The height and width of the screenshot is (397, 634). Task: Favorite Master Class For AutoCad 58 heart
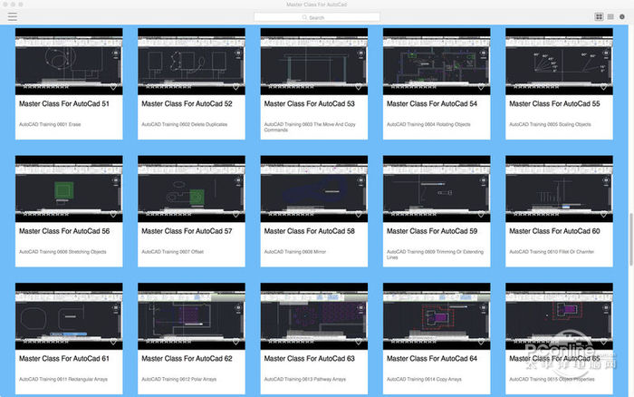359,215
